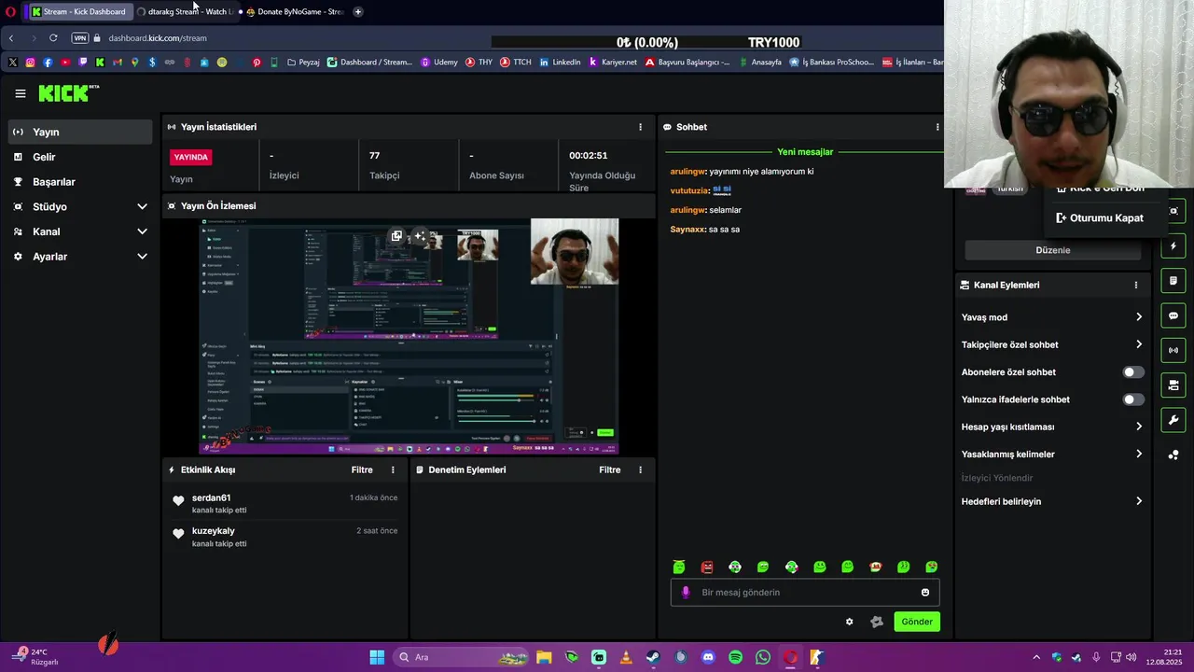
Task: Open the emoji picker in message box
Action: 925,592
